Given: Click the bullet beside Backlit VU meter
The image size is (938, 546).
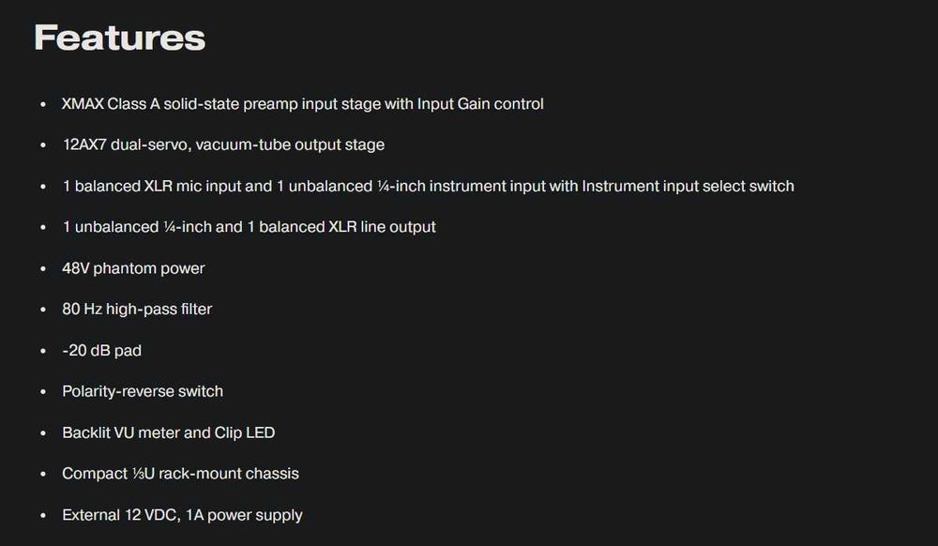Looking at the screenshot, I should coord(42,433).
